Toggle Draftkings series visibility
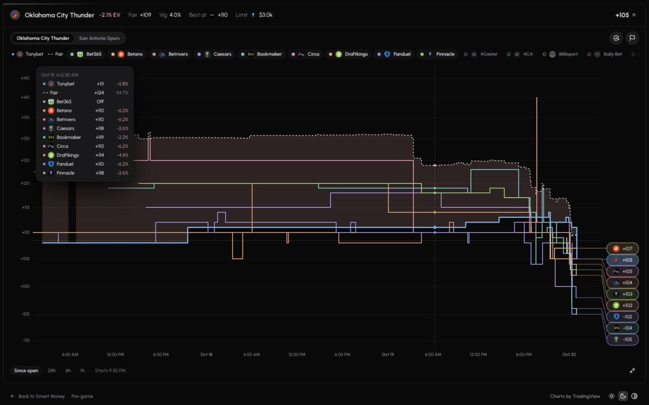 click(349, 54)
